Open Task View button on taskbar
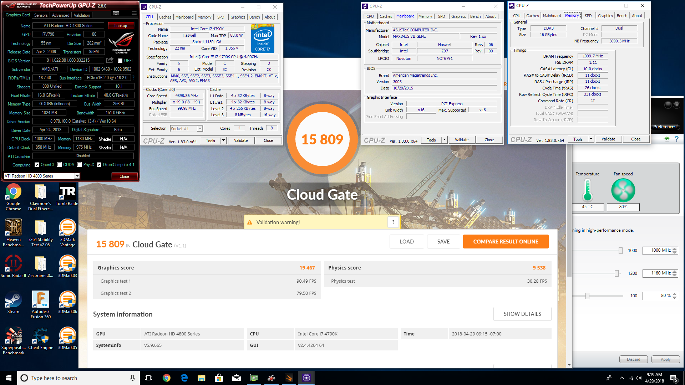 148,378
